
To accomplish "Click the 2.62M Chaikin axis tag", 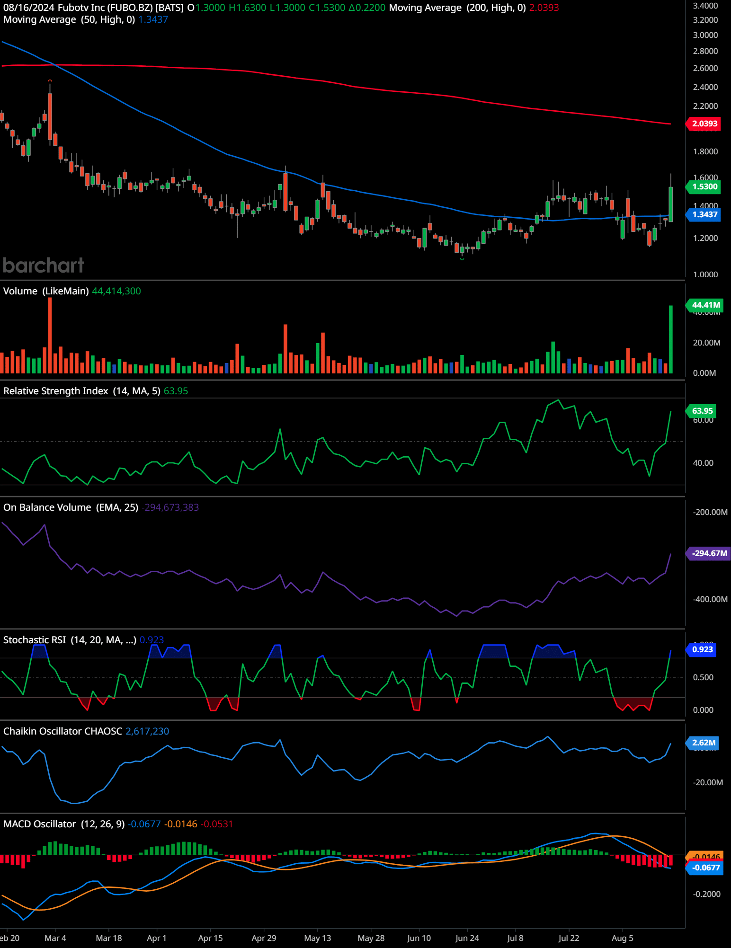I will (703, 743).
